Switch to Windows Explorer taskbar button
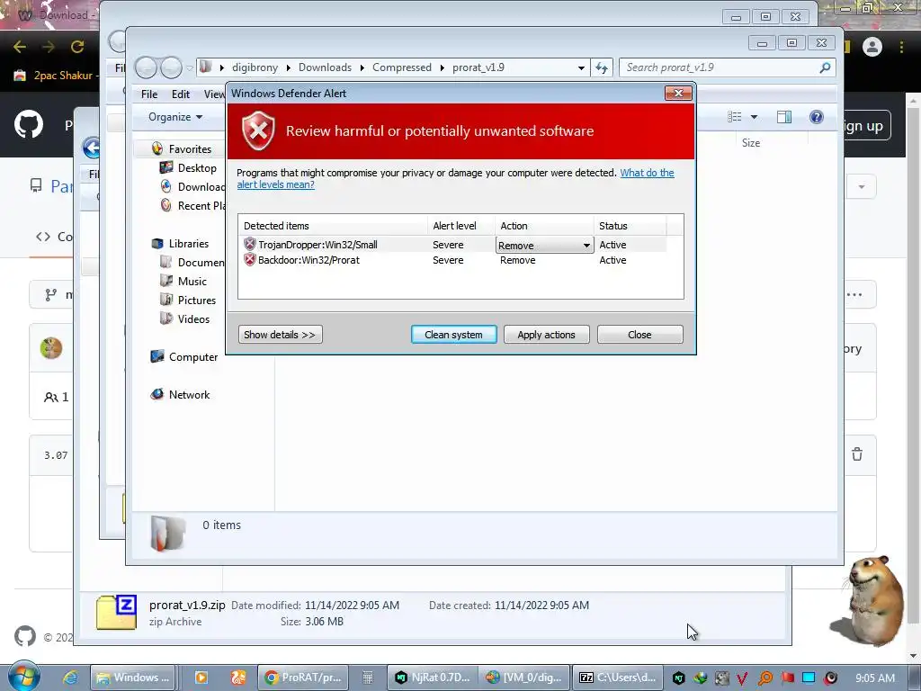The height and width of the screenshot is (691, 921). click(133, 678)
